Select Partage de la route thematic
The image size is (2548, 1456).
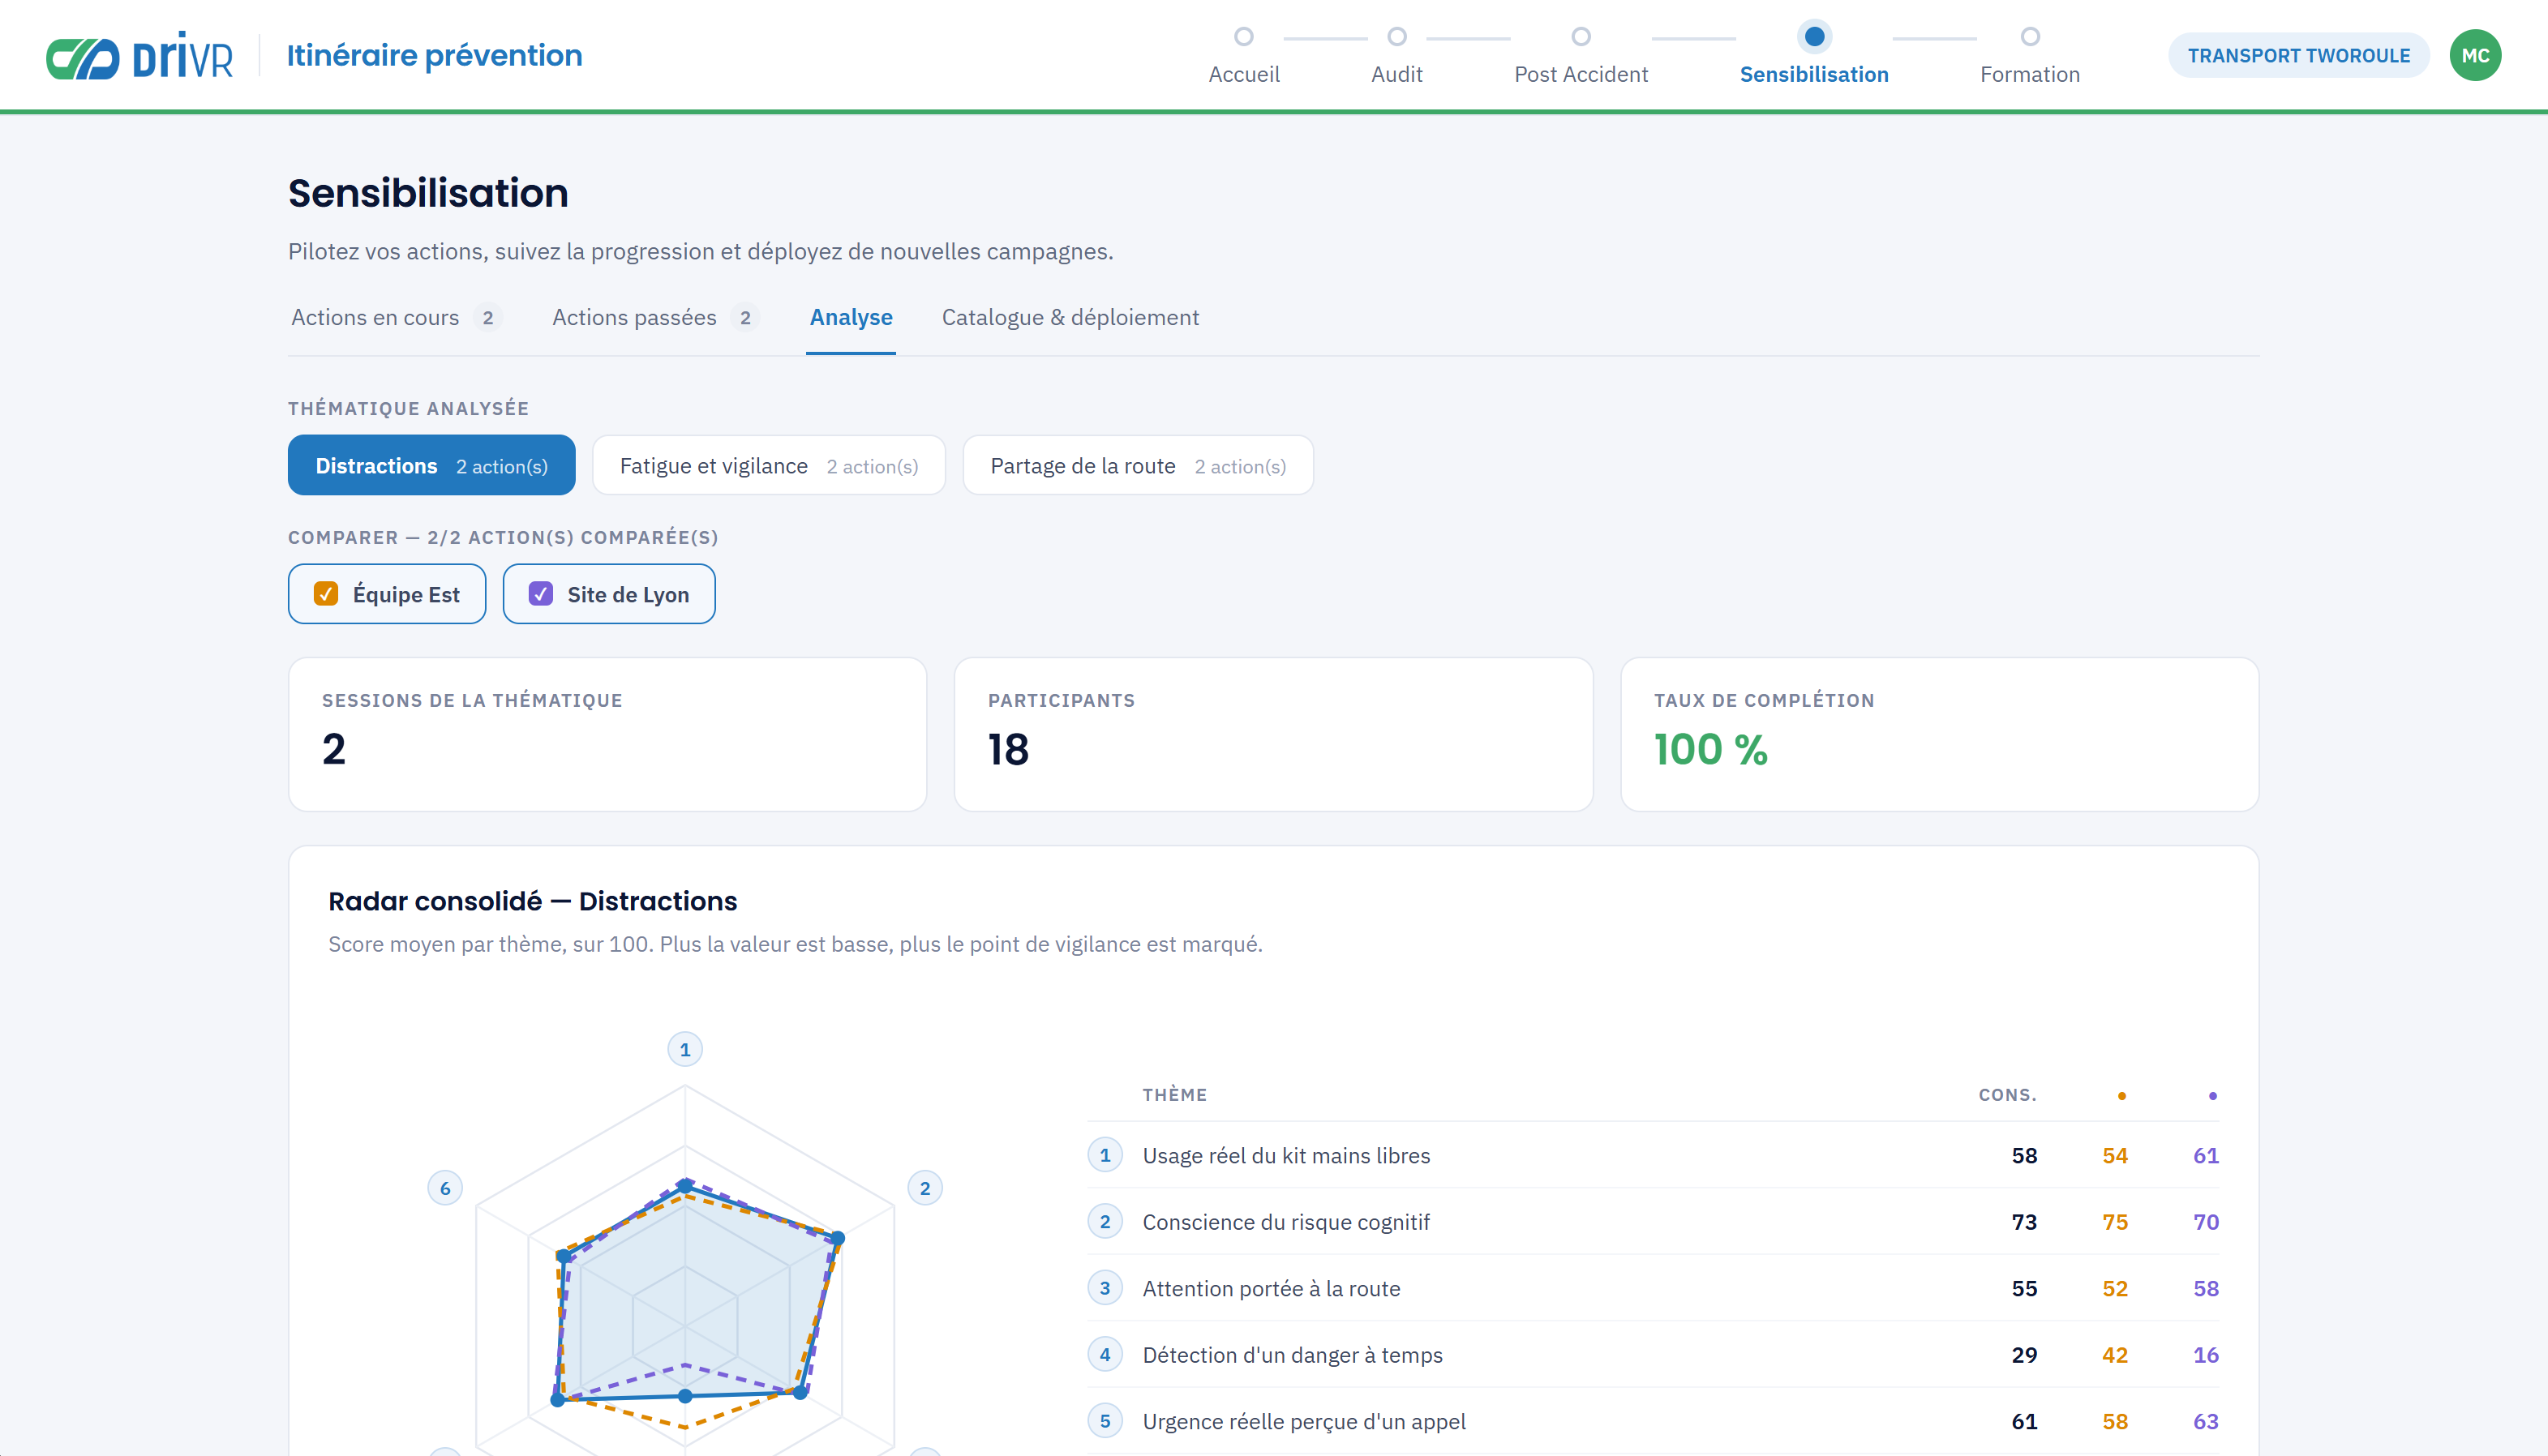pos(1137,465)
